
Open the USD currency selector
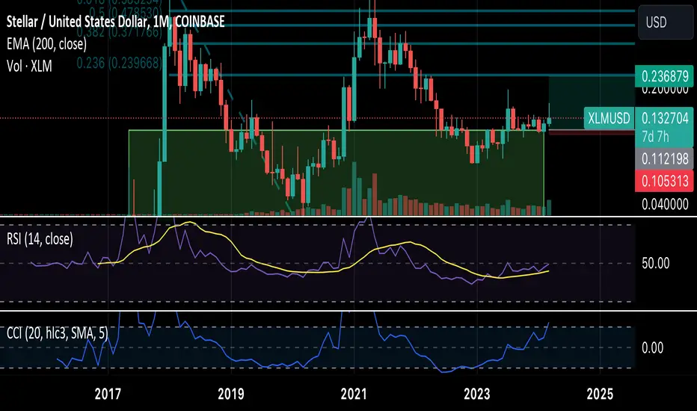665,22
